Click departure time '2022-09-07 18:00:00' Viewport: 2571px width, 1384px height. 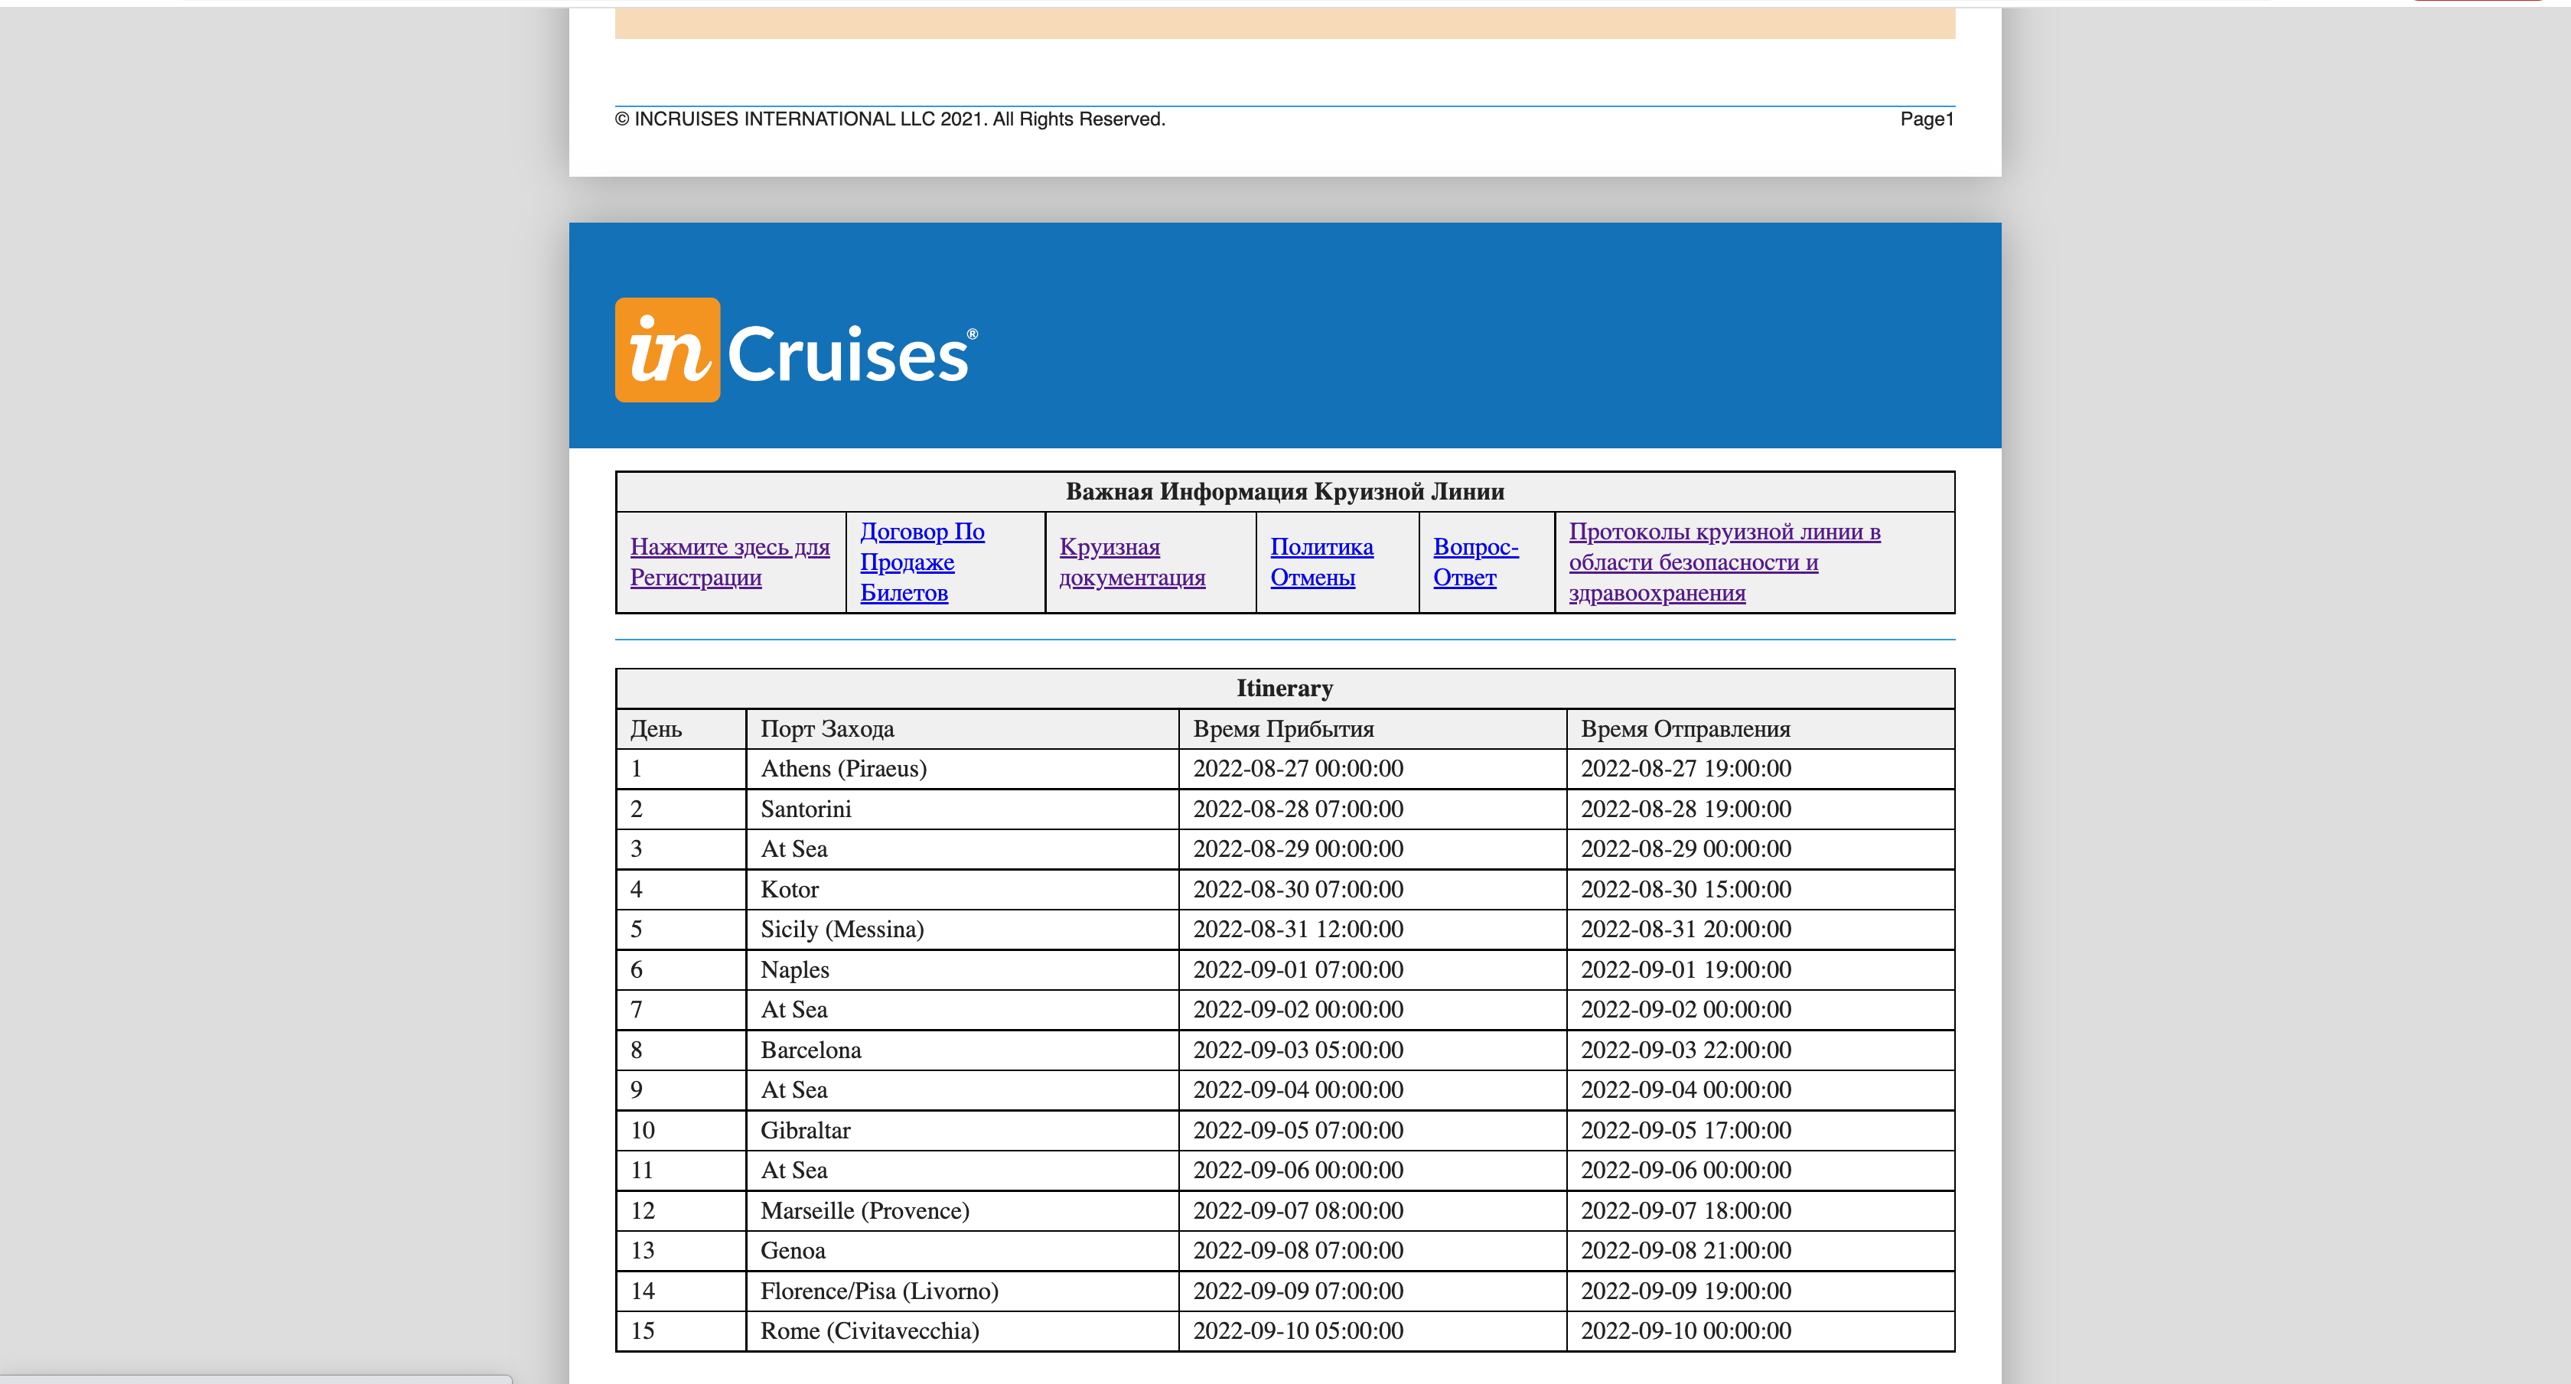1685,1211
